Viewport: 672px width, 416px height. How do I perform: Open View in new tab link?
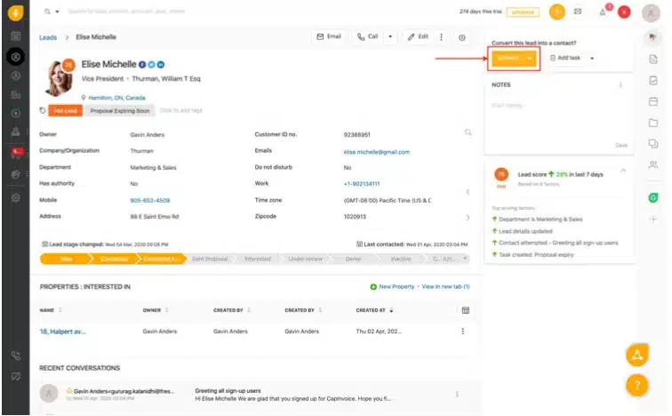445,286
